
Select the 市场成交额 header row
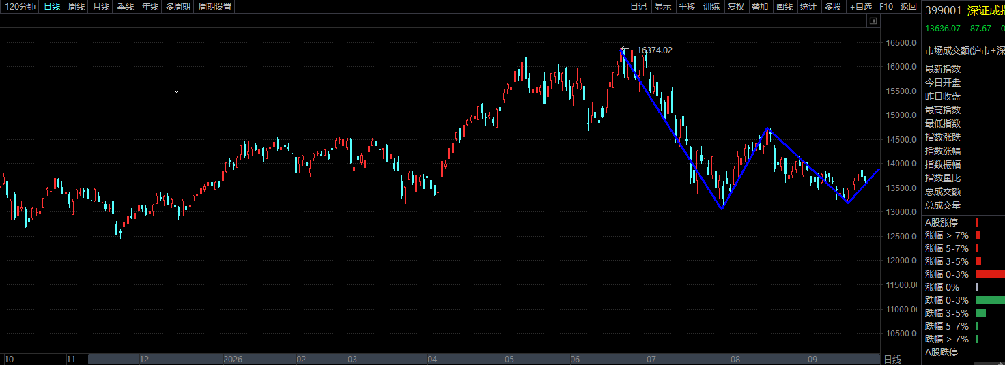pos(965,50)
